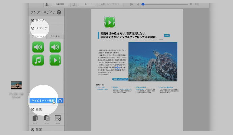Switch to the カスタム tab
Image resolution: width=233 pixels, height=135 pixels.
pos(55,36)
